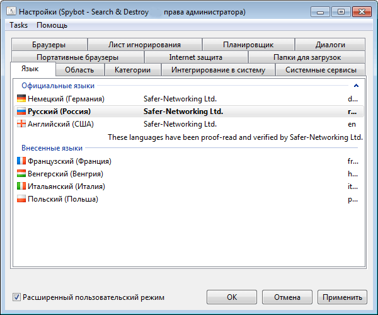
Task: Click Safer-Networking Ltd. in the English row
Action: [180, 124]
